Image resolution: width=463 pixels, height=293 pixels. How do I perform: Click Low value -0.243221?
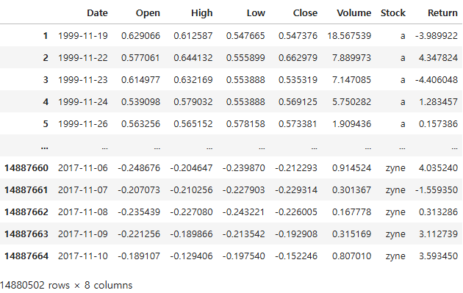pyautogui.click(x=243, y=212)
